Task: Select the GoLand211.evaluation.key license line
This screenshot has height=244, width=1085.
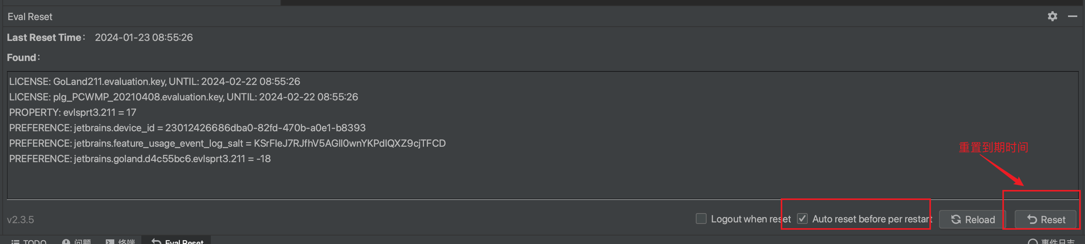Action: coord(154,81)
